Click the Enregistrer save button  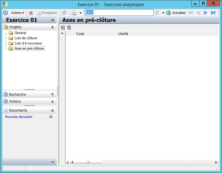47,13
